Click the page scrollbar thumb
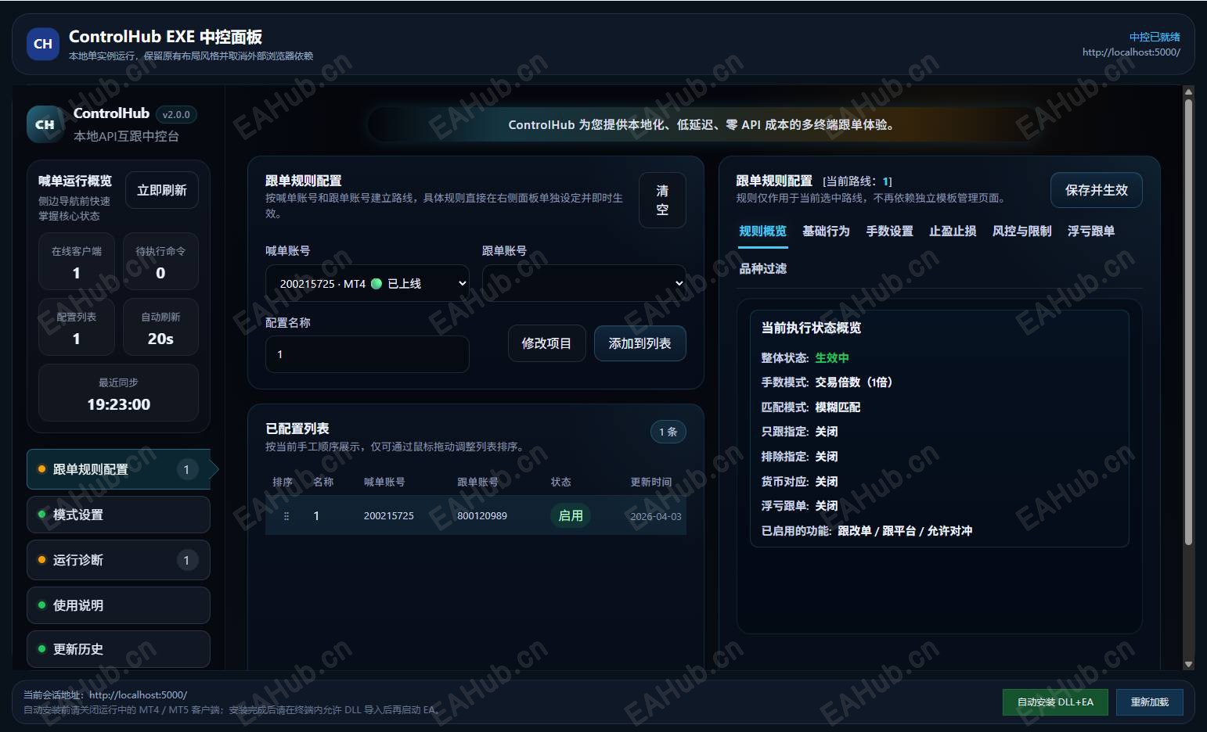This screenshot has height=732, width=1207. [x=1188, y=321]
